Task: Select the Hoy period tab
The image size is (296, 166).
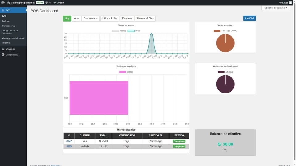Action: click(x=67, y=18)
